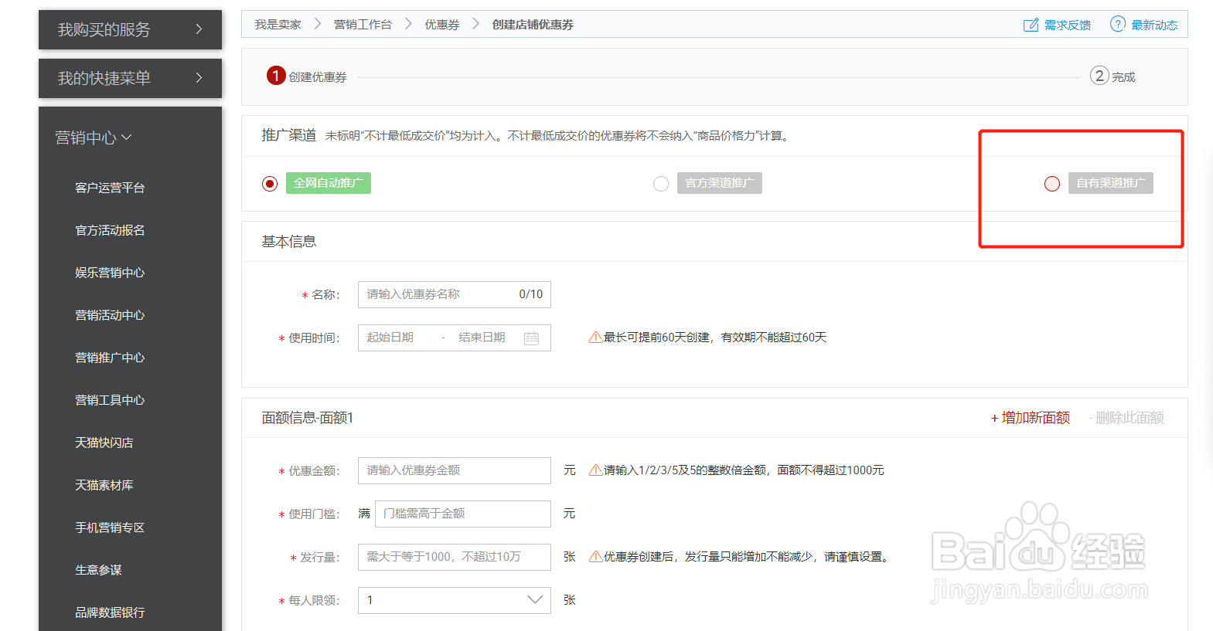Click the 推广渠道 heading
This screenshot has height=631, width=1213.
point(289,135)
